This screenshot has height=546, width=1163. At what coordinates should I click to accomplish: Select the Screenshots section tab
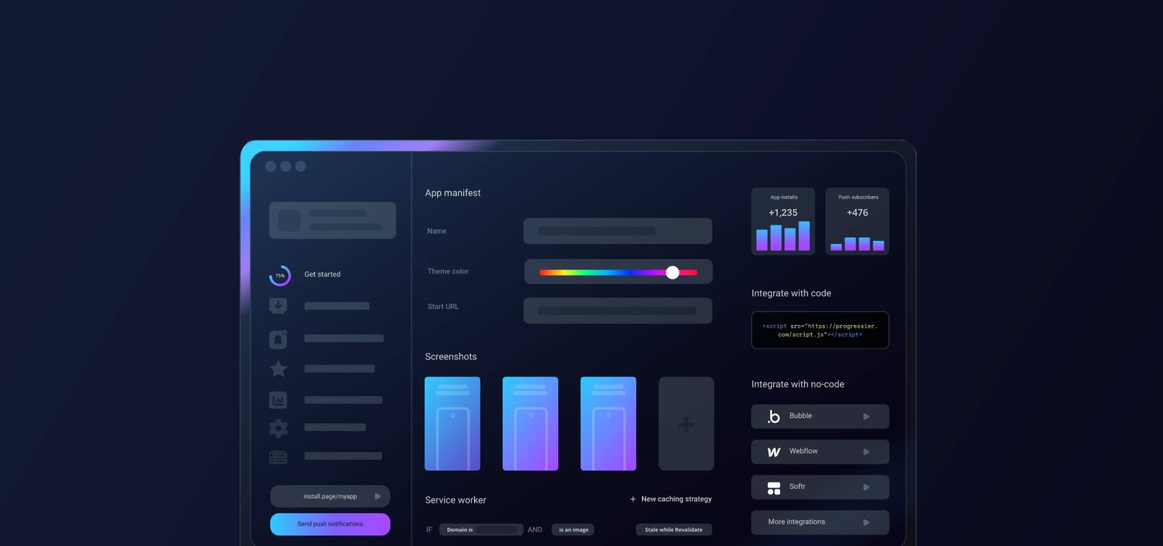pos(450,357)
